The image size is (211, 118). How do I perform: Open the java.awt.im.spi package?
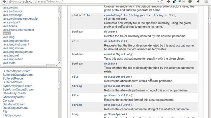point(13,11)
